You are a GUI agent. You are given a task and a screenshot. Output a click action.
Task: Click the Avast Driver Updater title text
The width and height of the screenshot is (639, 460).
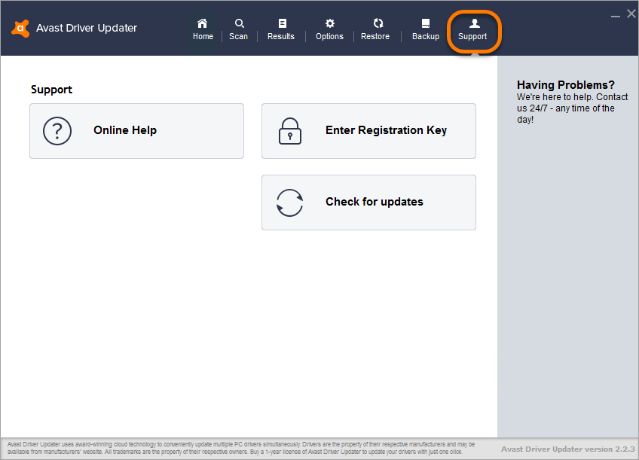(87, 28)
